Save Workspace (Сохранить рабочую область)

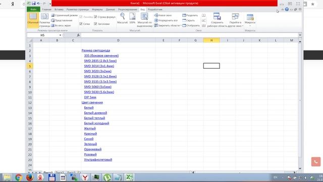coord(217,20)
